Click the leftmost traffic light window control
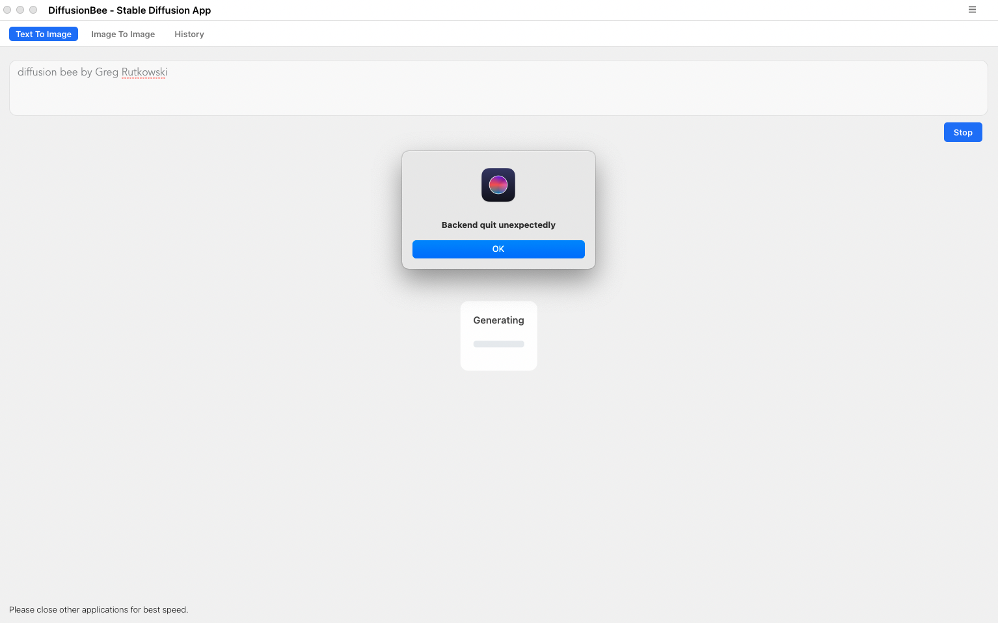Screen dimensions: 998x623 7,10
